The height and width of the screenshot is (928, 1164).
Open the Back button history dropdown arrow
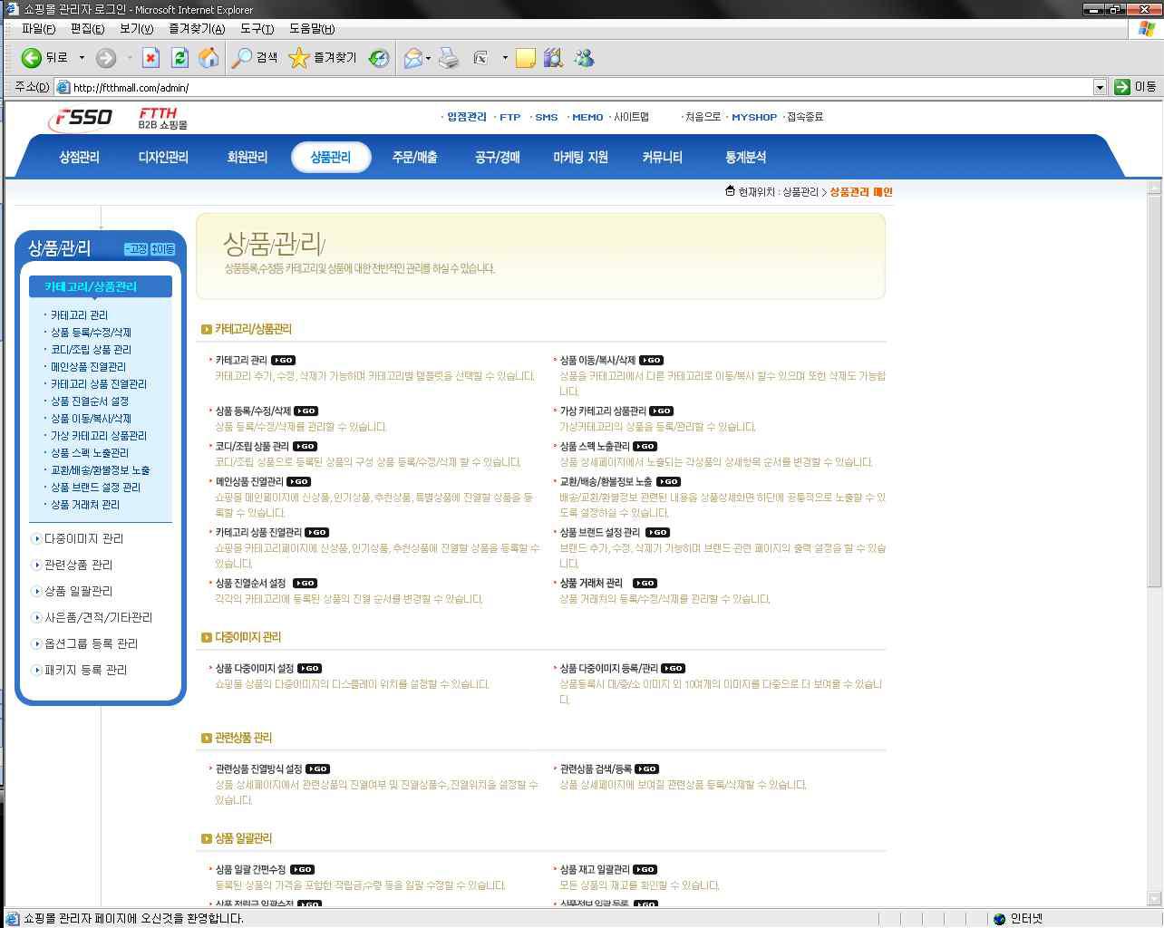tap(82, 58)
